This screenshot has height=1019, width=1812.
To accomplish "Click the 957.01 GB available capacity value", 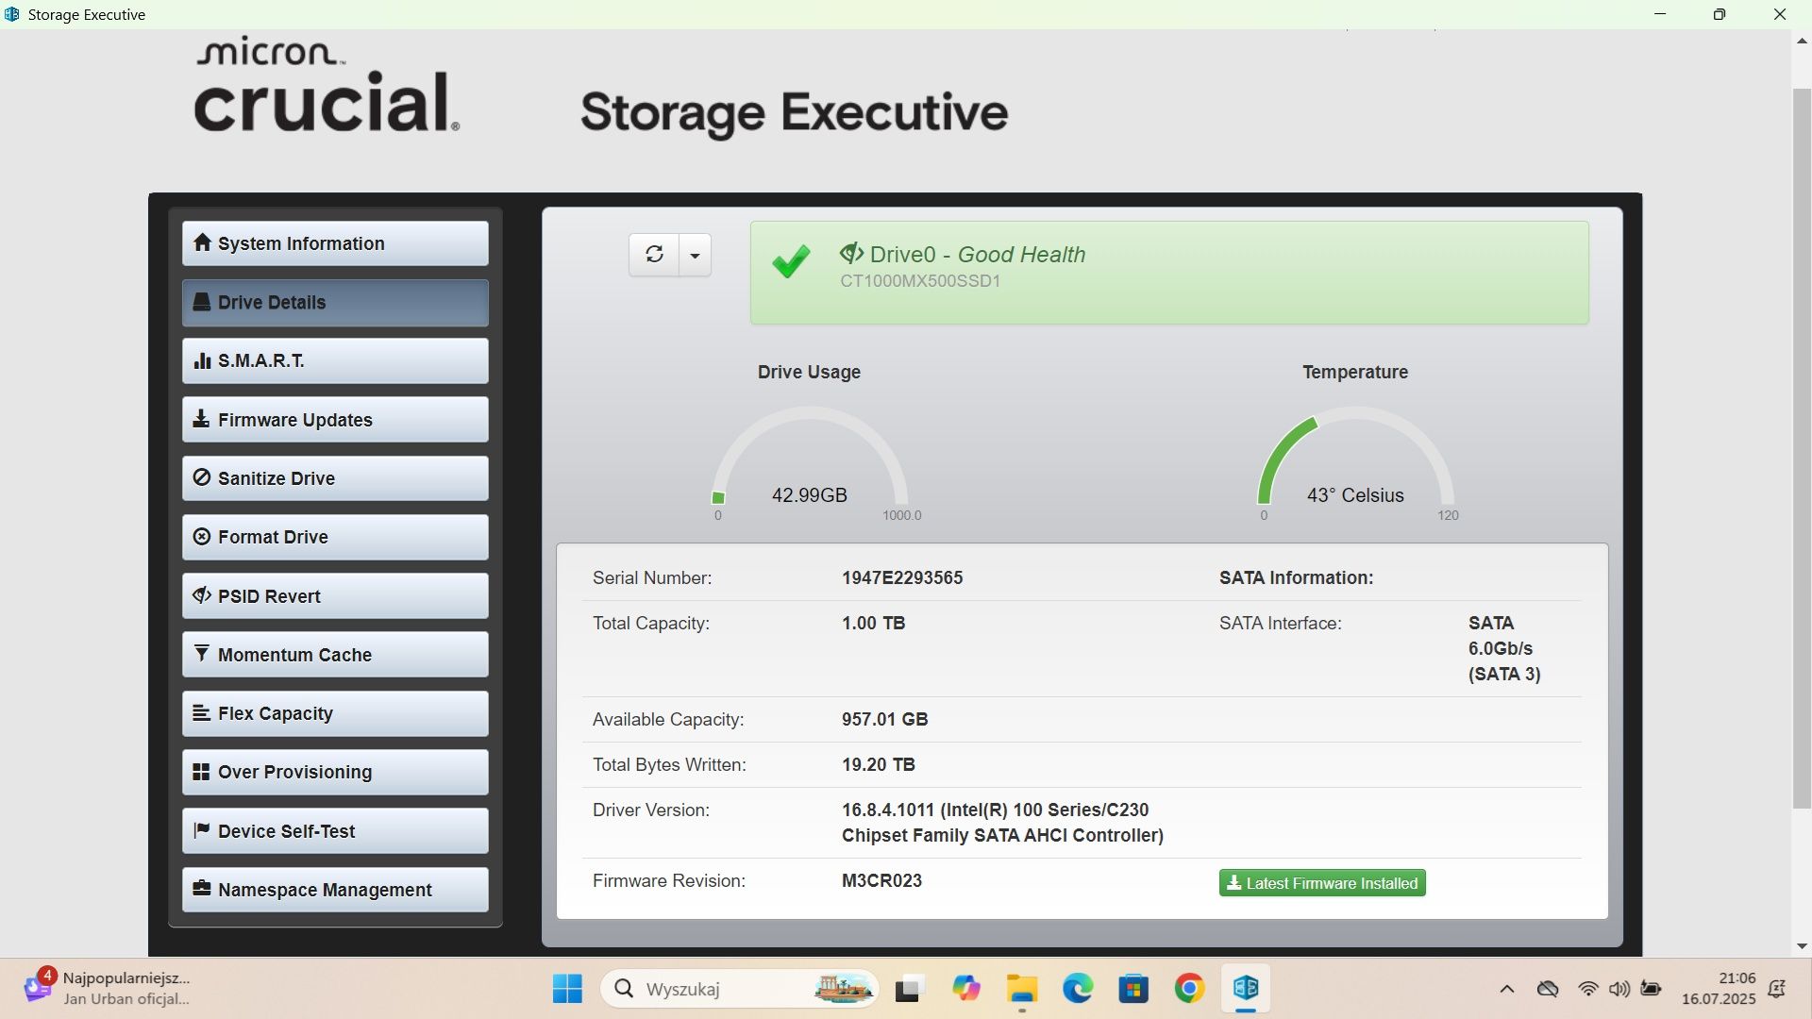I will [884, 719].
